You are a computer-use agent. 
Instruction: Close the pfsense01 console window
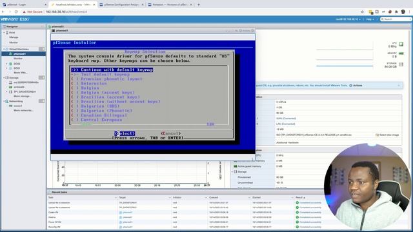pyautogui.click(x=252, y=31)
